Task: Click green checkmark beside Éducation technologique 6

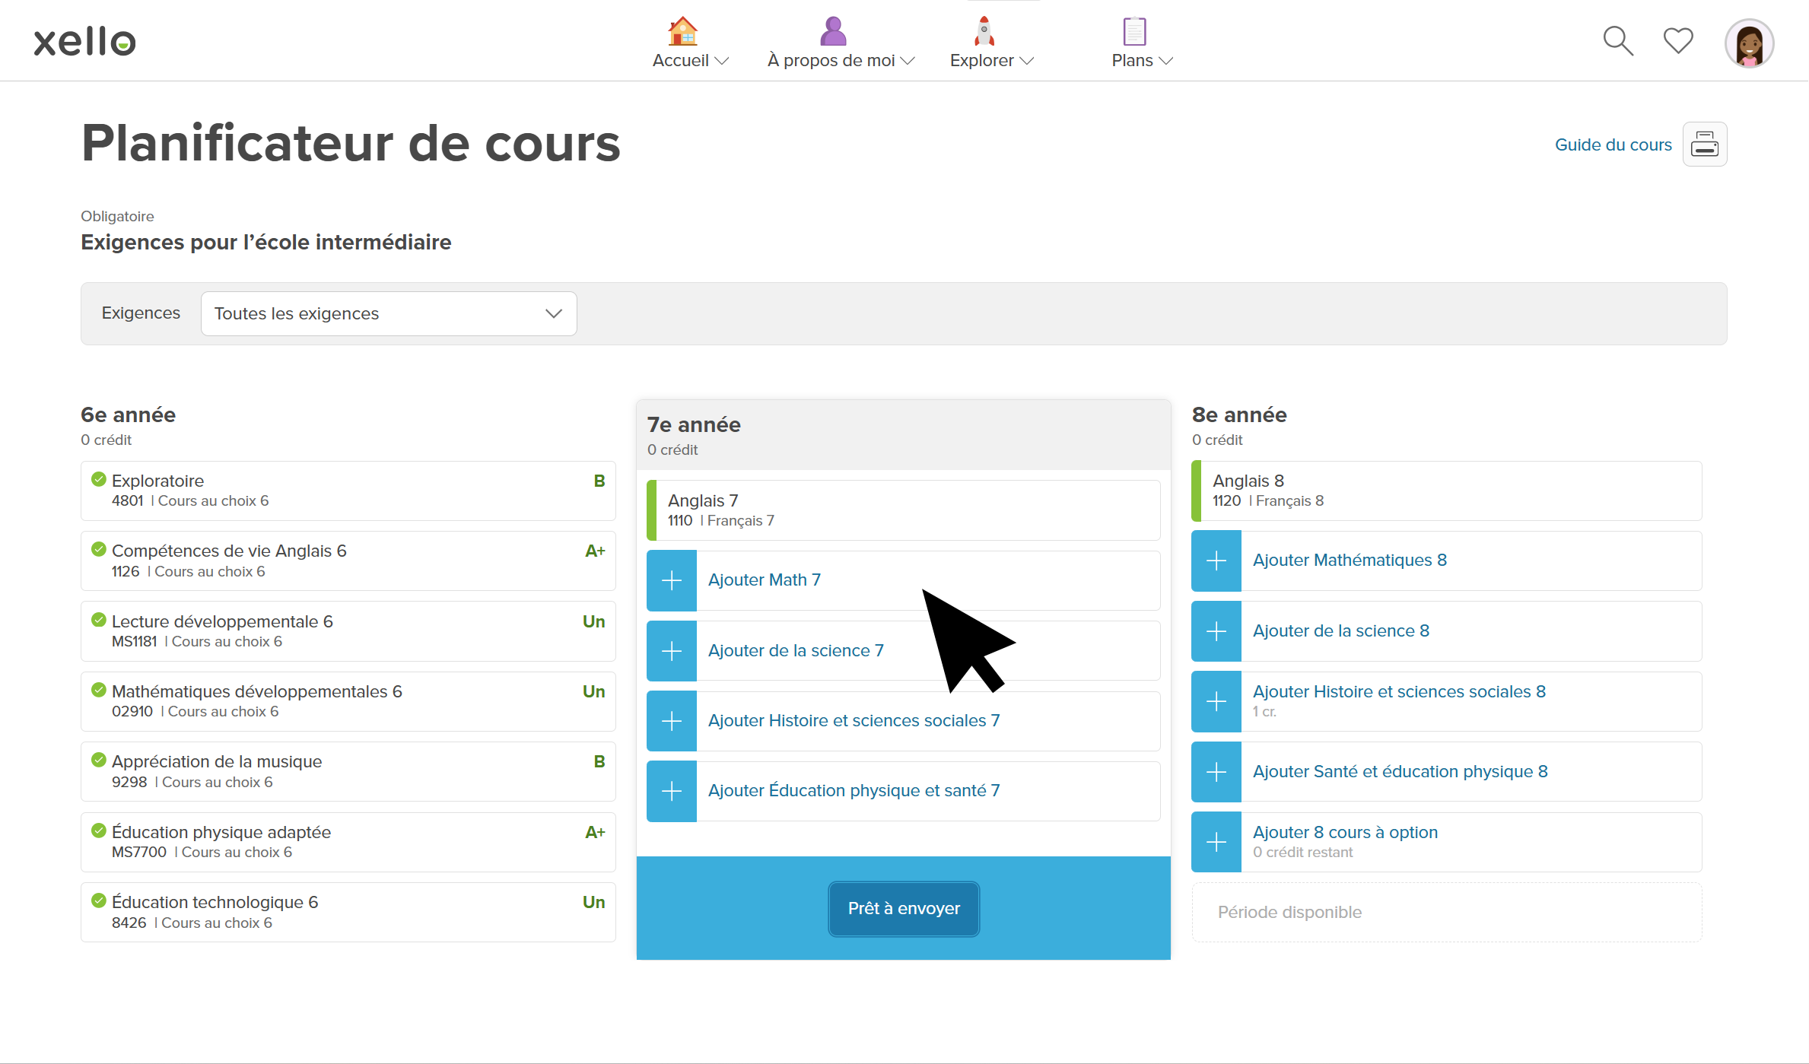Action: coord(99,900)
